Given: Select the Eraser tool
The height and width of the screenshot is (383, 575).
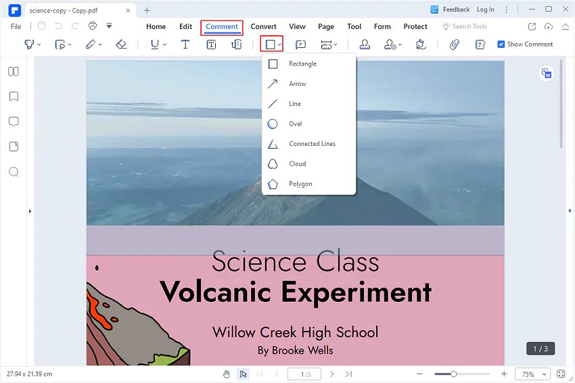Looking at the screenshot, I should [121, 45].
